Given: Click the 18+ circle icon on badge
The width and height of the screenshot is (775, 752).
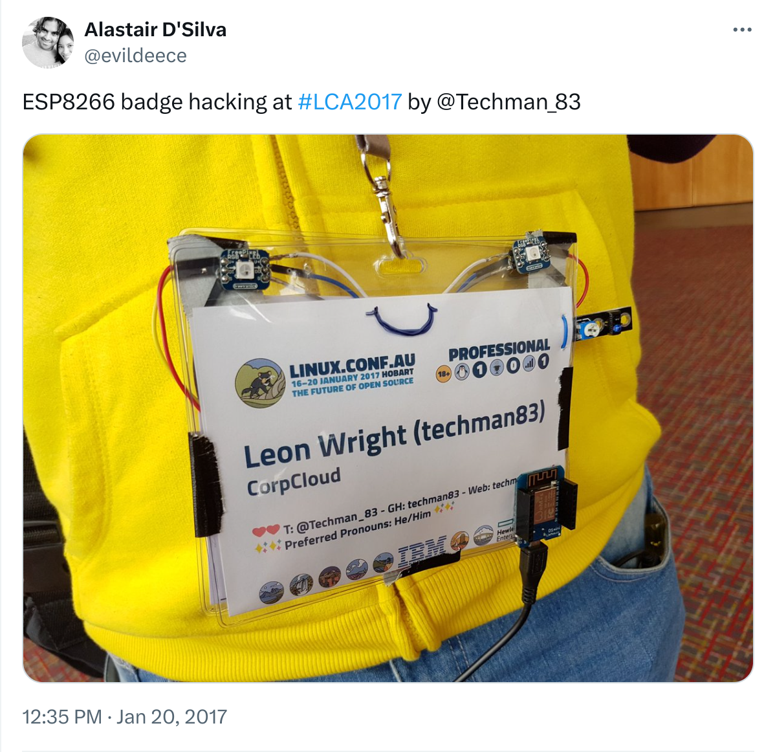Looking at the screenshot, I should tap(443, 374).
